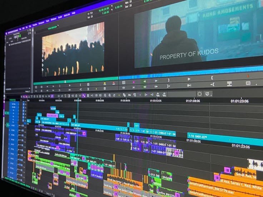Image resolution: width=263 pixels, height=197 pixels.
Task: Click the Mark In bracket button
Action: coord(212,78)
